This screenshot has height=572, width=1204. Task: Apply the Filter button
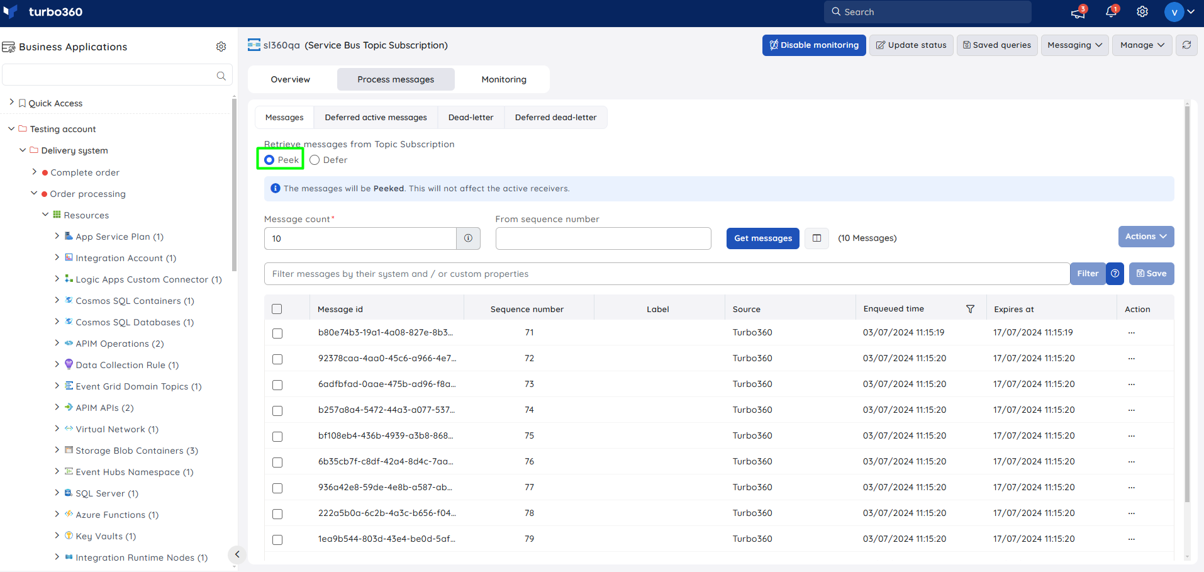1088,274
